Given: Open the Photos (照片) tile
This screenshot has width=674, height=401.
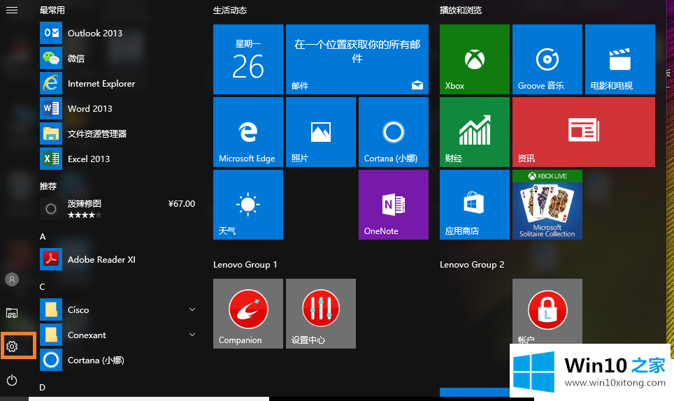Looking at the screenshot, I should point(321,132).
